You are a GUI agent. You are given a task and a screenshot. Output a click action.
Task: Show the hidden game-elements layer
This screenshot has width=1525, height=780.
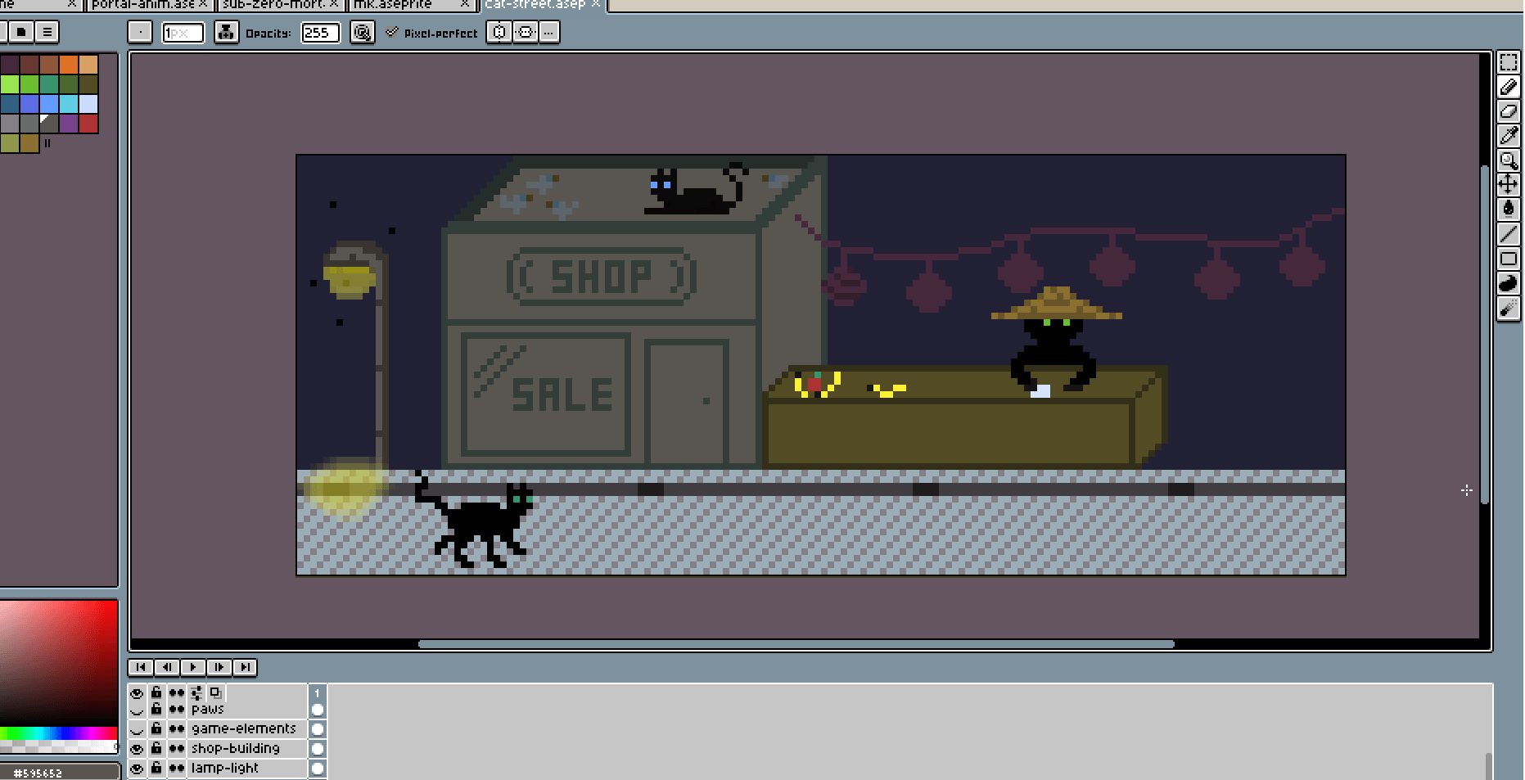pos(137,729)
